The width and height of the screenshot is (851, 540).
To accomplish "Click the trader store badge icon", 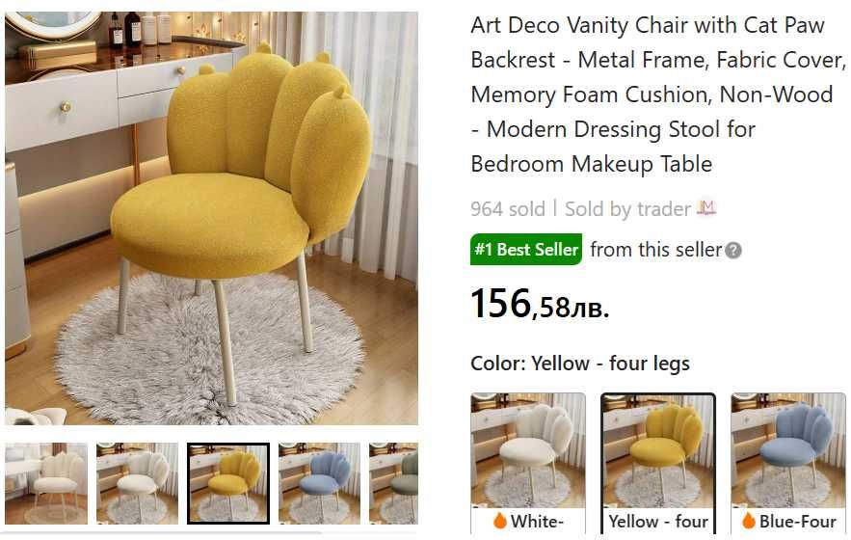I will click(x=706, y=208).
